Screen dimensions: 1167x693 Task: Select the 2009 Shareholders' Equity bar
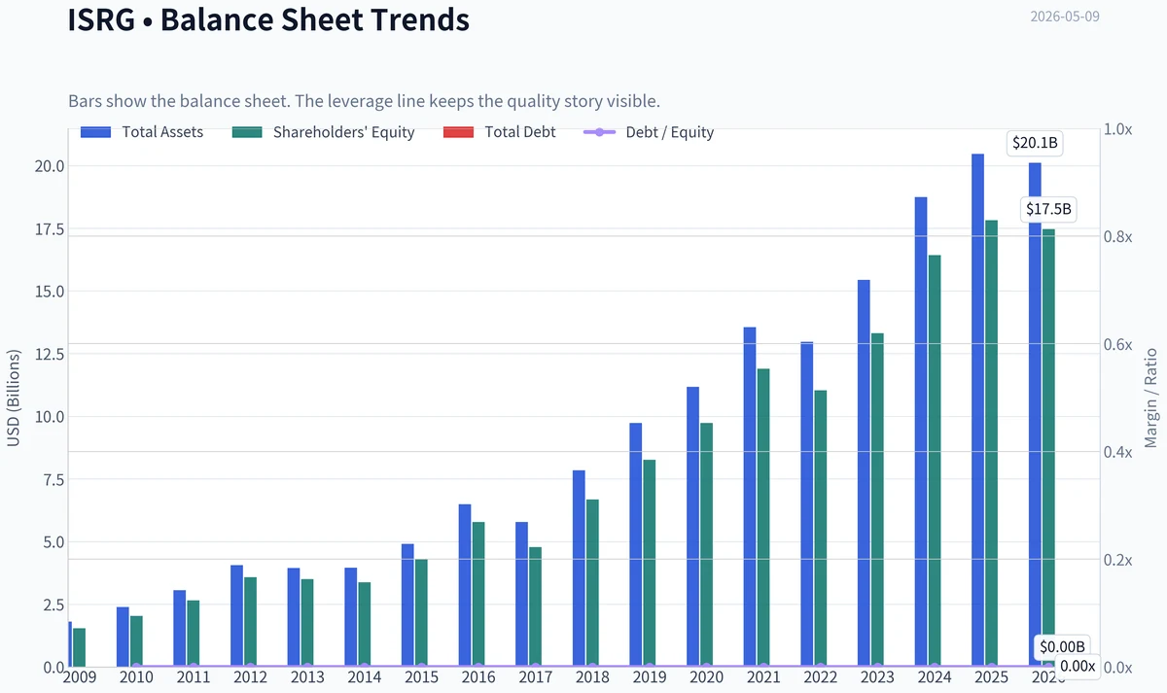[80, 647]
